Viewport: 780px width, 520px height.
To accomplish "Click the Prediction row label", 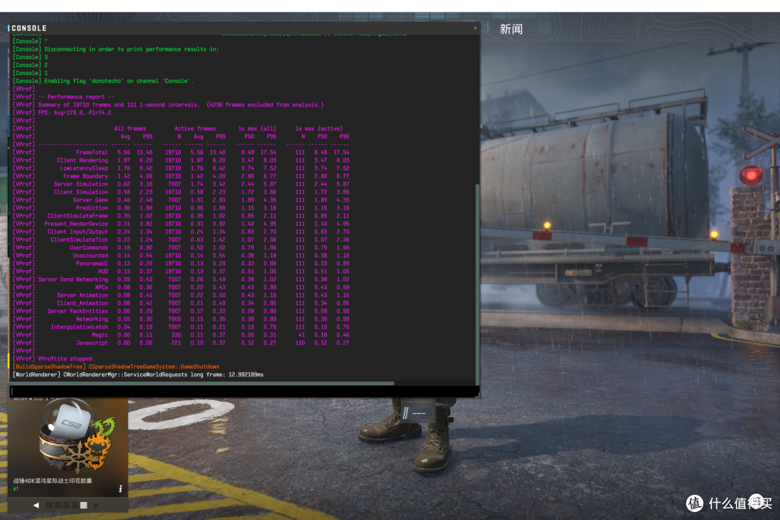I will tap(92, 209).
